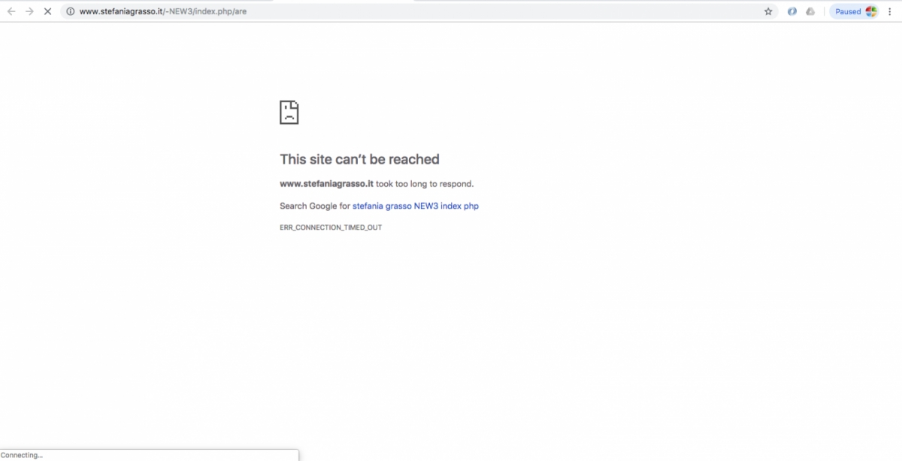Click the ERR_CONNECTION_TIMED_OUT error code

331,227
